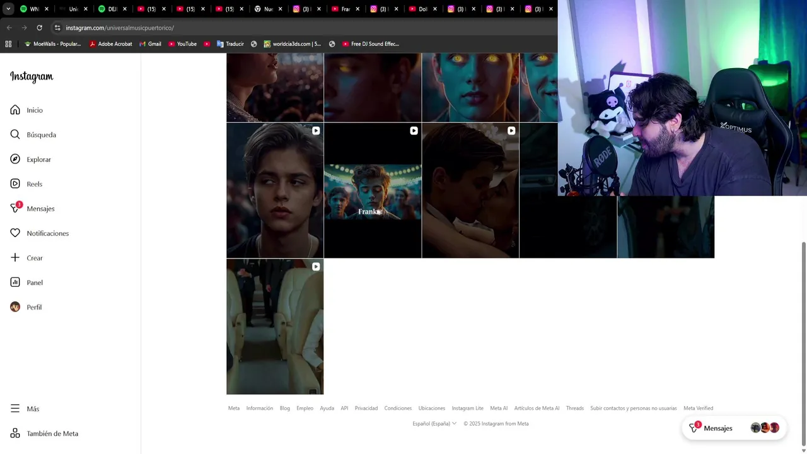Screen dimensions: 807x454
Task: Open the Explorar compass icon
Action: [15, 159]
